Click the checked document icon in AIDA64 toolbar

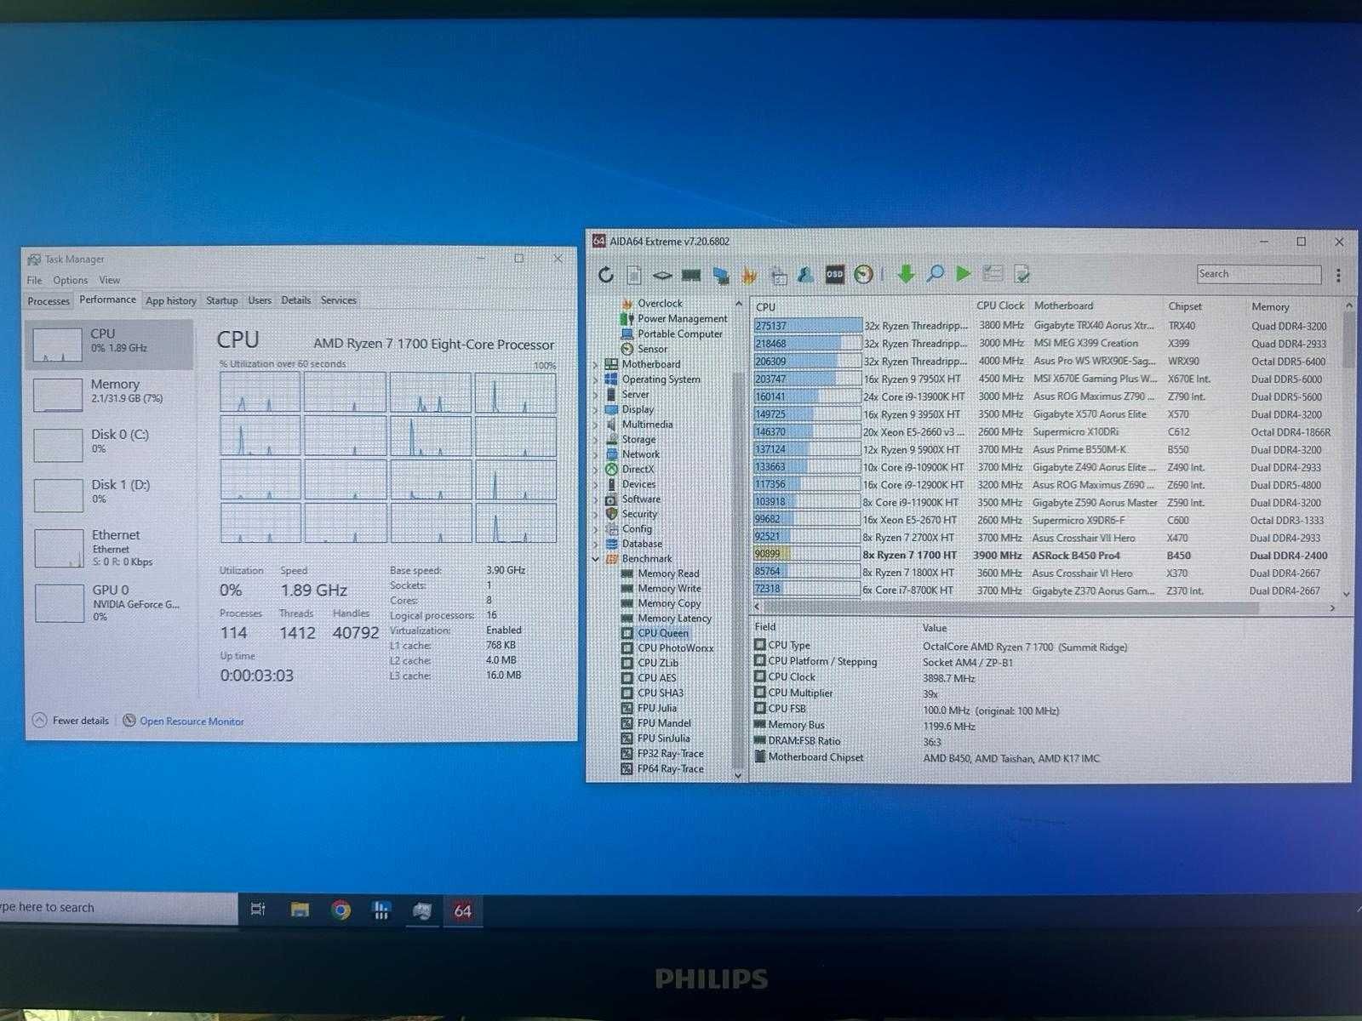click(x=1021, y=274)
